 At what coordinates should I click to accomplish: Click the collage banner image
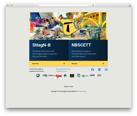(x=68, y=26)
